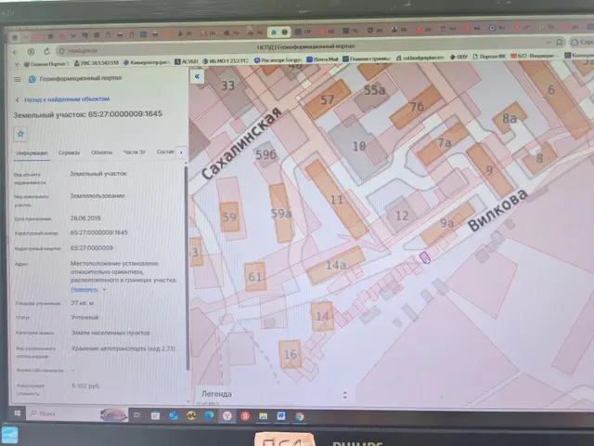Viewport: 594px width, 446px height.
Task: Open Task View from taskbar
Action: (137, 415)
